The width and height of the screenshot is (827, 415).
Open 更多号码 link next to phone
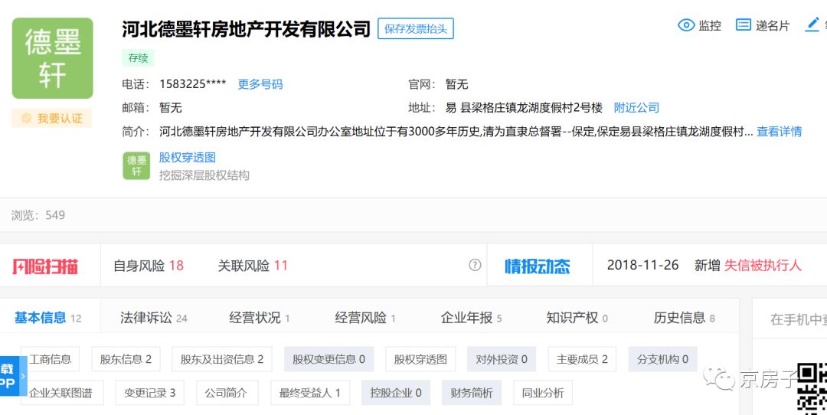click(x=260, y=84)
